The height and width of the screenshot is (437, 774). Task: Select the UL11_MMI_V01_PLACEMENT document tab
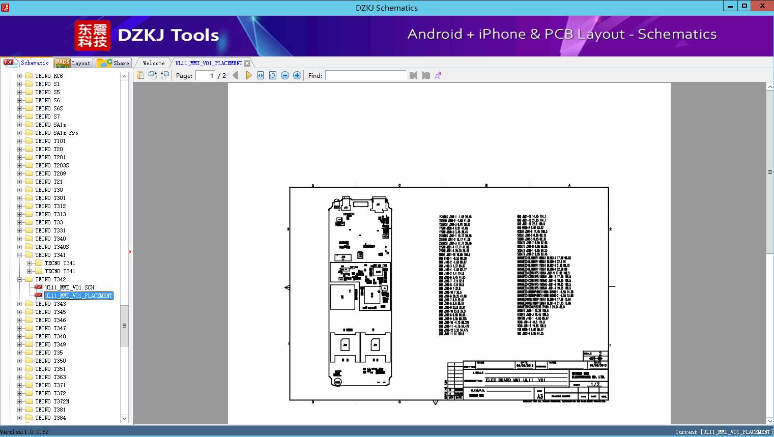(x=209, y=63)
